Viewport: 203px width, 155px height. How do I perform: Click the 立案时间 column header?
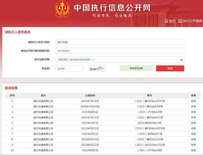pos(90,95)
